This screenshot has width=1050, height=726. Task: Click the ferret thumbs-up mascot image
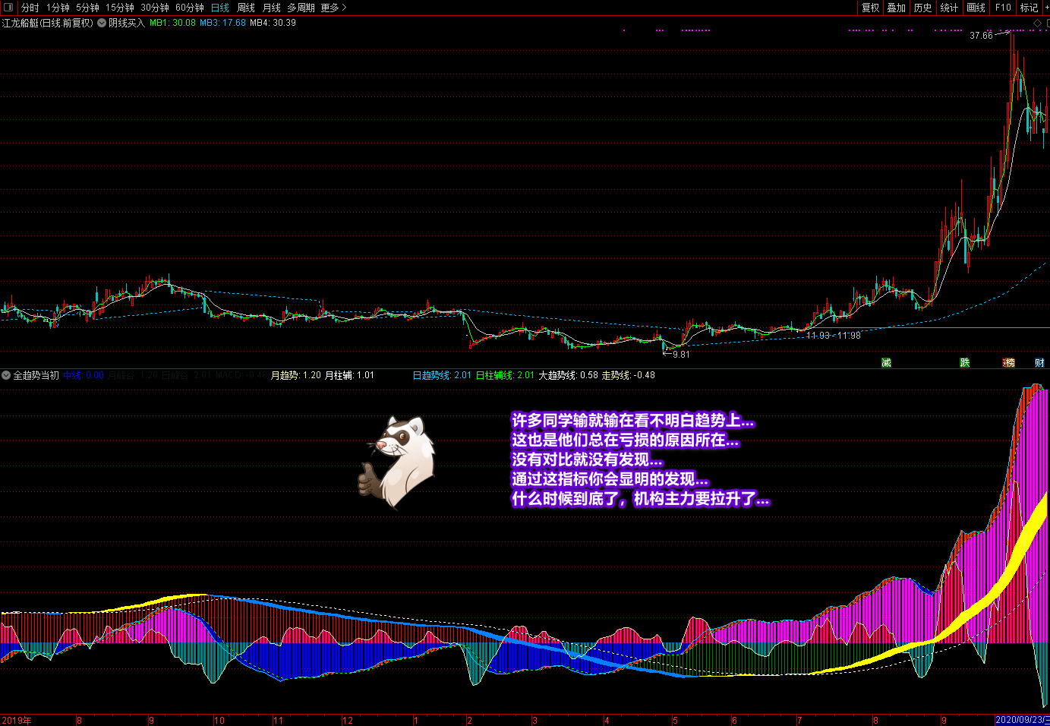(398, 462)
